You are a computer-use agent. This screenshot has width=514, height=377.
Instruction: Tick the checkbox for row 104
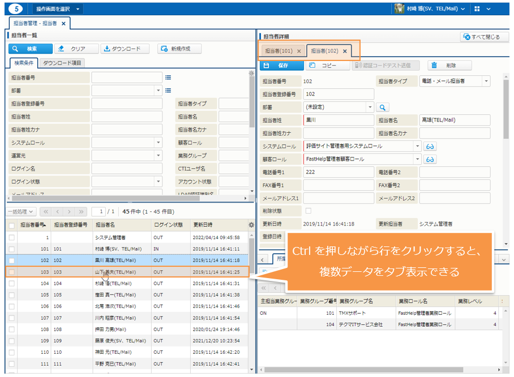tap(12, 283)
